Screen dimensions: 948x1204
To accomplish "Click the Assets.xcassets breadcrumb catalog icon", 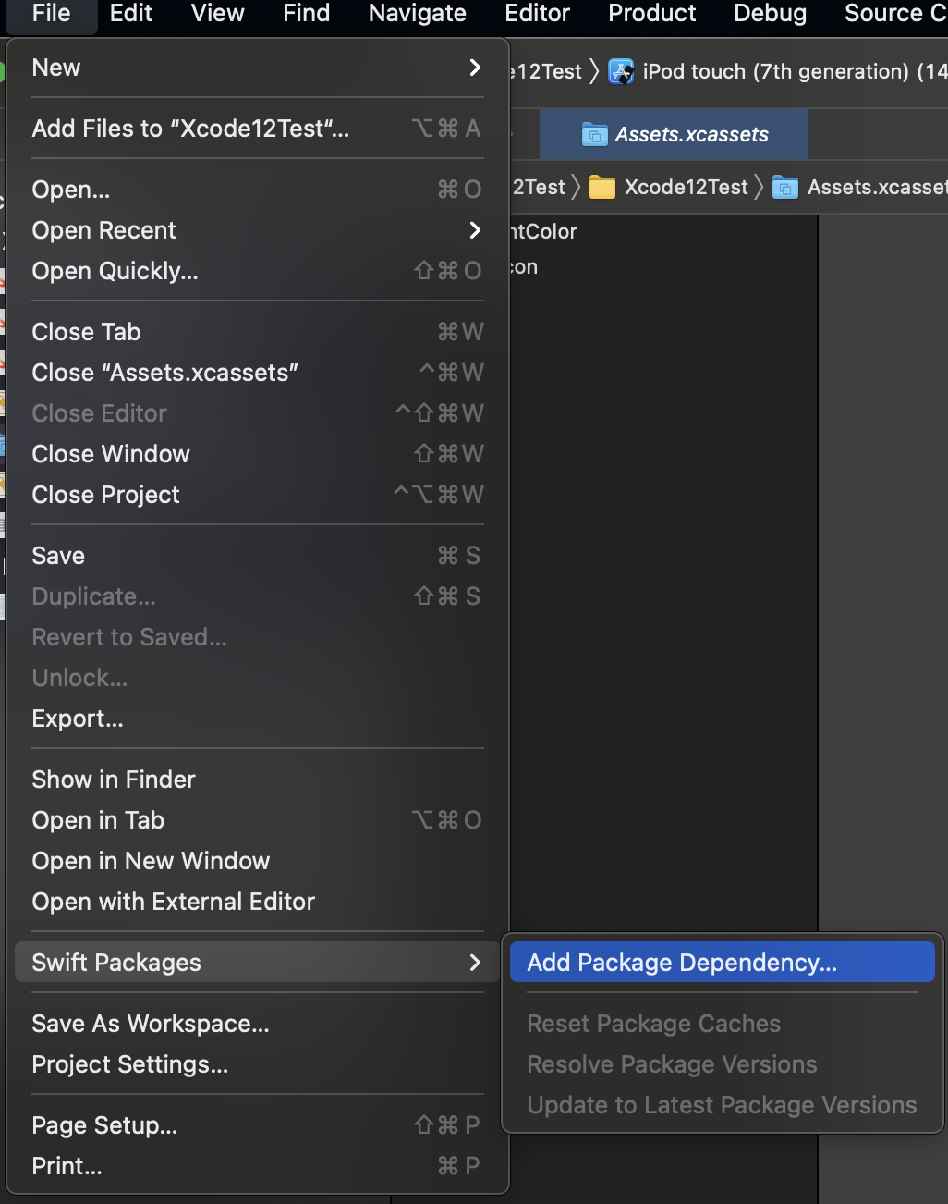I will pyautogui.click(x=785, y=188).
